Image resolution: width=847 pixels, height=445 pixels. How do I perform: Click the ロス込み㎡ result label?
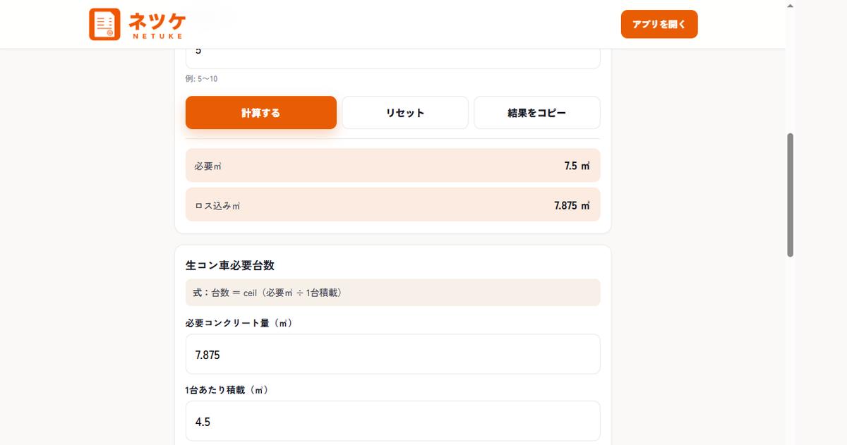[x=217, y=207]
